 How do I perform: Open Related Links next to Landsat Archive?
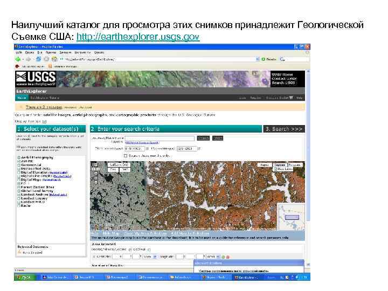58,195
